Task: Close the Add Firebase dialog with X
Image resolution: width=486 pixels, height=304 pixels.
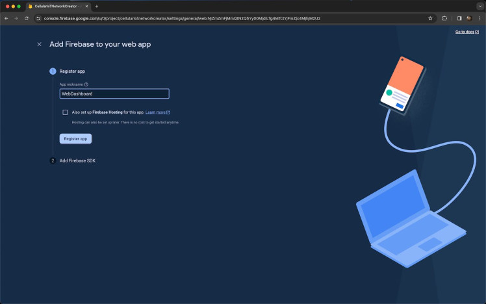Action: pyautogui.click(x=40, y=44)
